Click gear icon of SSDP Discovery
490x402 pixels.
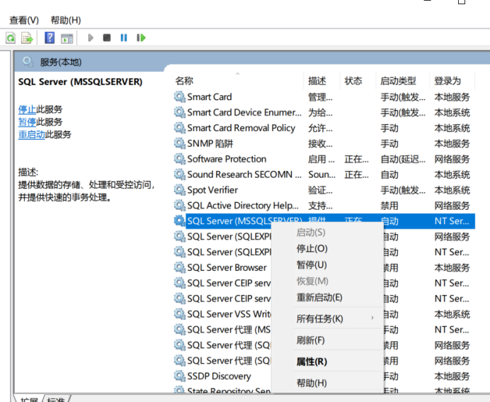click(x=180, y=376)
